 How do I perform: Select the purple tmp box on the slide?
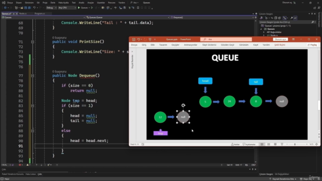[x=160, y=133]
